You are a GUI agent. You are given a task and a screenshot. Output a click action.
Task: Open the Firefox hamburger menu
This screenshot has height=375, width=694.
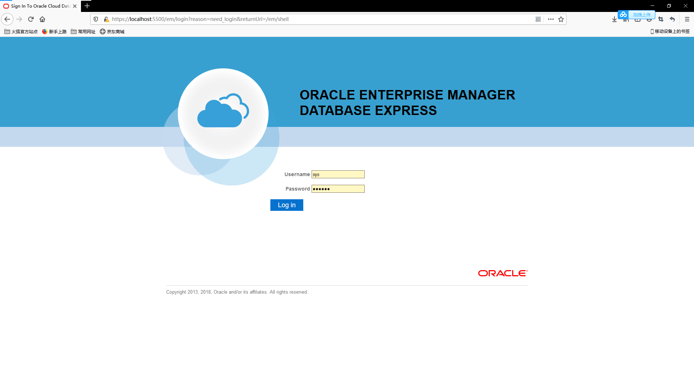point(687,19)
